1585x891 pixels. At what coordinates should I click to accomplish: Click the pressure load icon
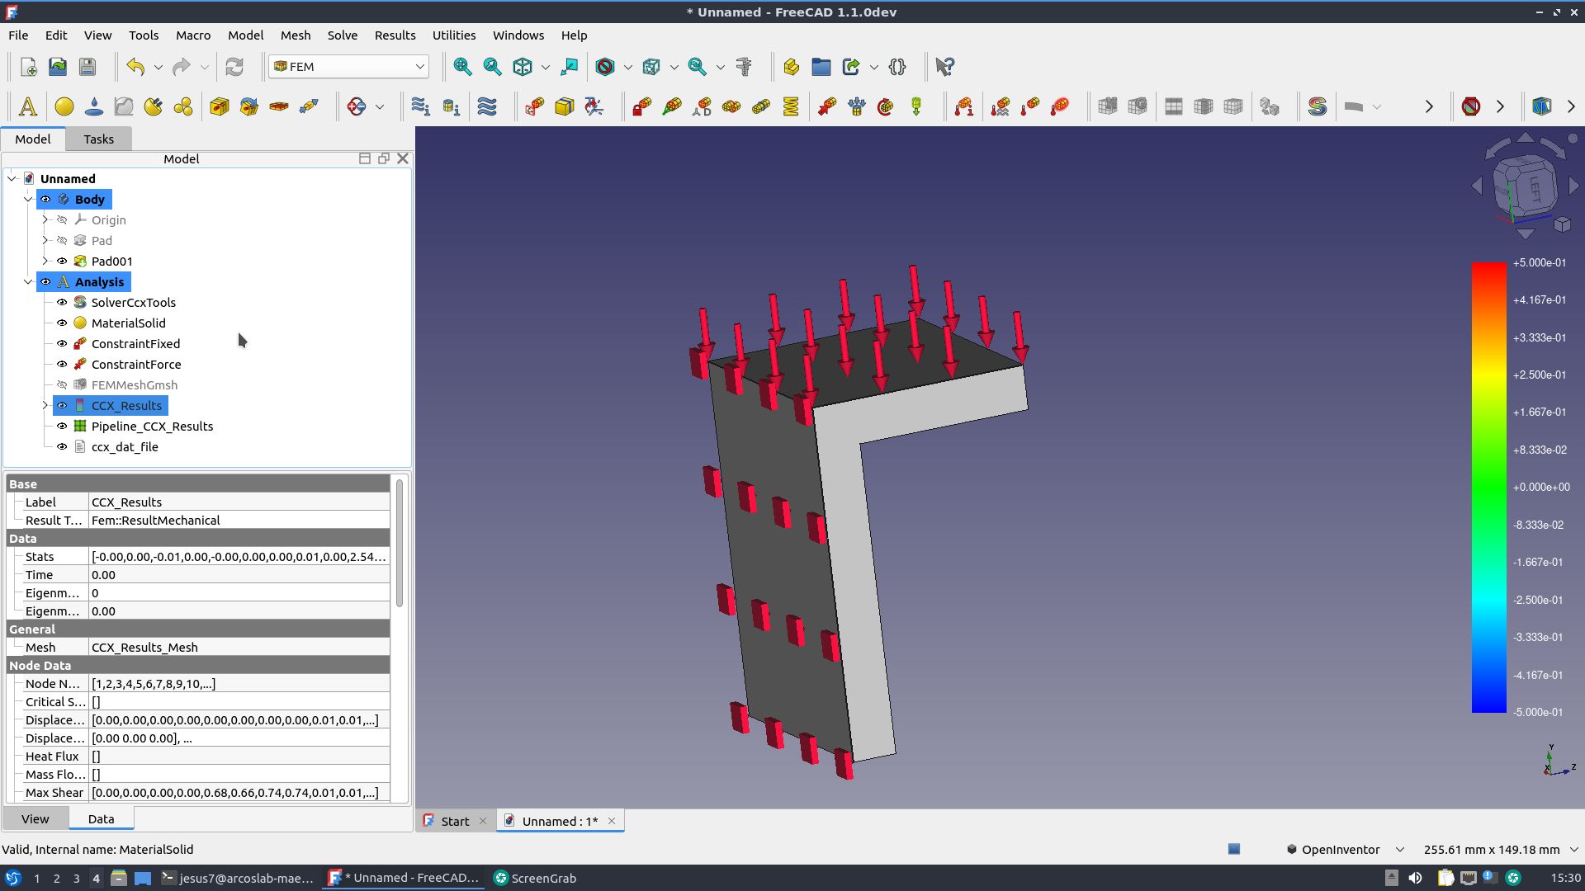(857, 106)
